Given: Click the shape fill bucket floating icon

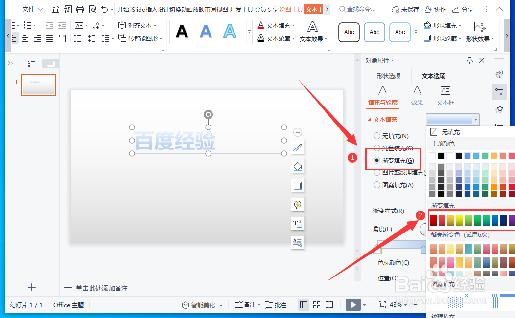Looking at the screenshot, I should [298, 167].
